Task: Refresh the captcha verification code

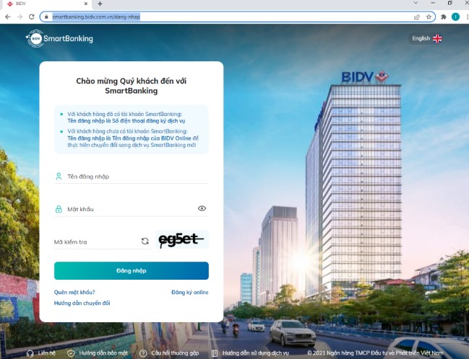Action: (145, 241)
